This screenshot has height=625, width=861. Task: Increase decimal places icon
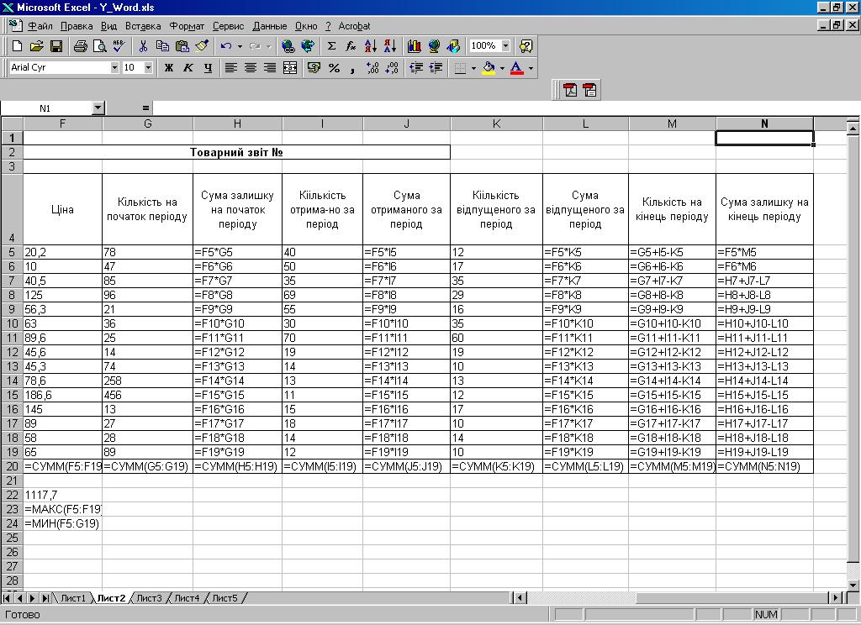(372, 67)
